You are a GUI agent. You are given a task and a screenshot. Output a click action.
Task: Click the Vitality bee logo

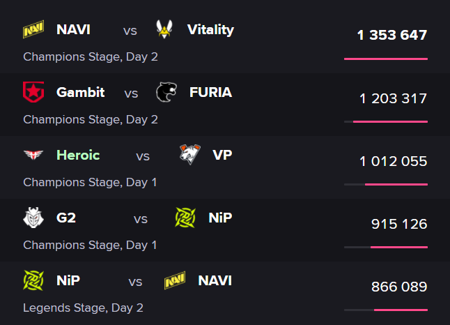[165, 29]
